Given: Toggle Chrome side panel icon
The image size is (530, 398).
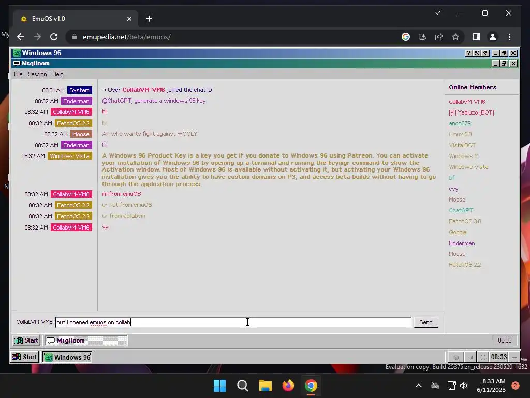Looking at the screenshot, I should tap(476, 37).
